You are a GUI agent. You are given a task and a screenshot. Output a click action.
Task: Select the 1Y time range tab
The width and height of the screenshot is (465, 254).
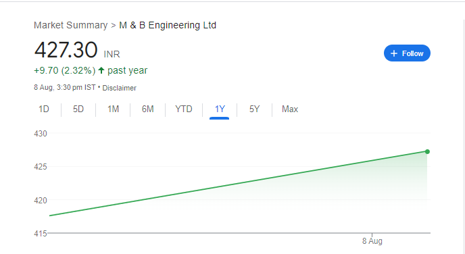click(220, 109)
